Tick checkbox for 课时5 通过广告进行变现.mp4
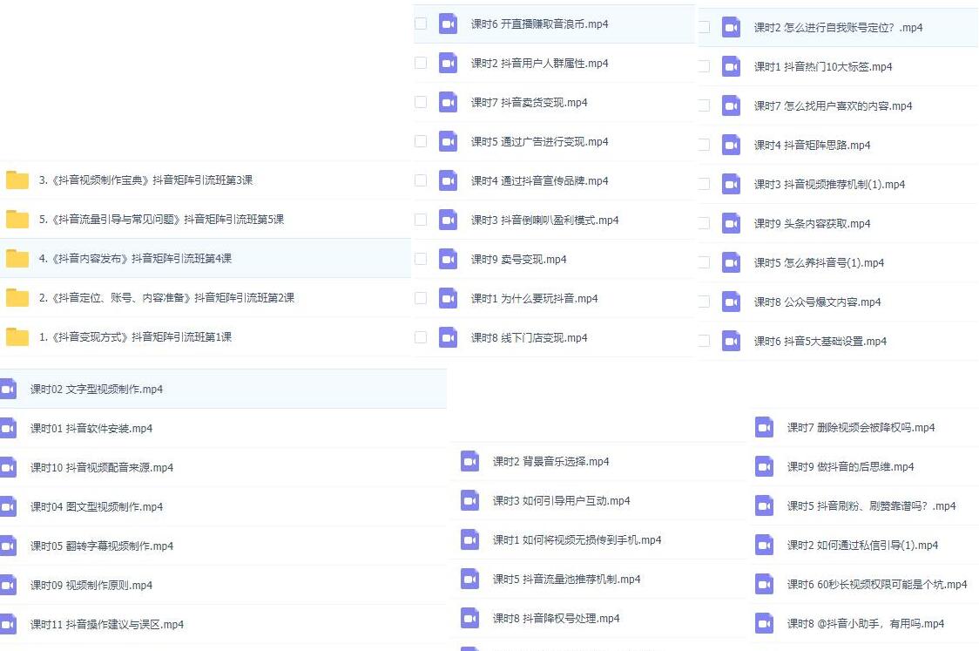 [421, 142]
